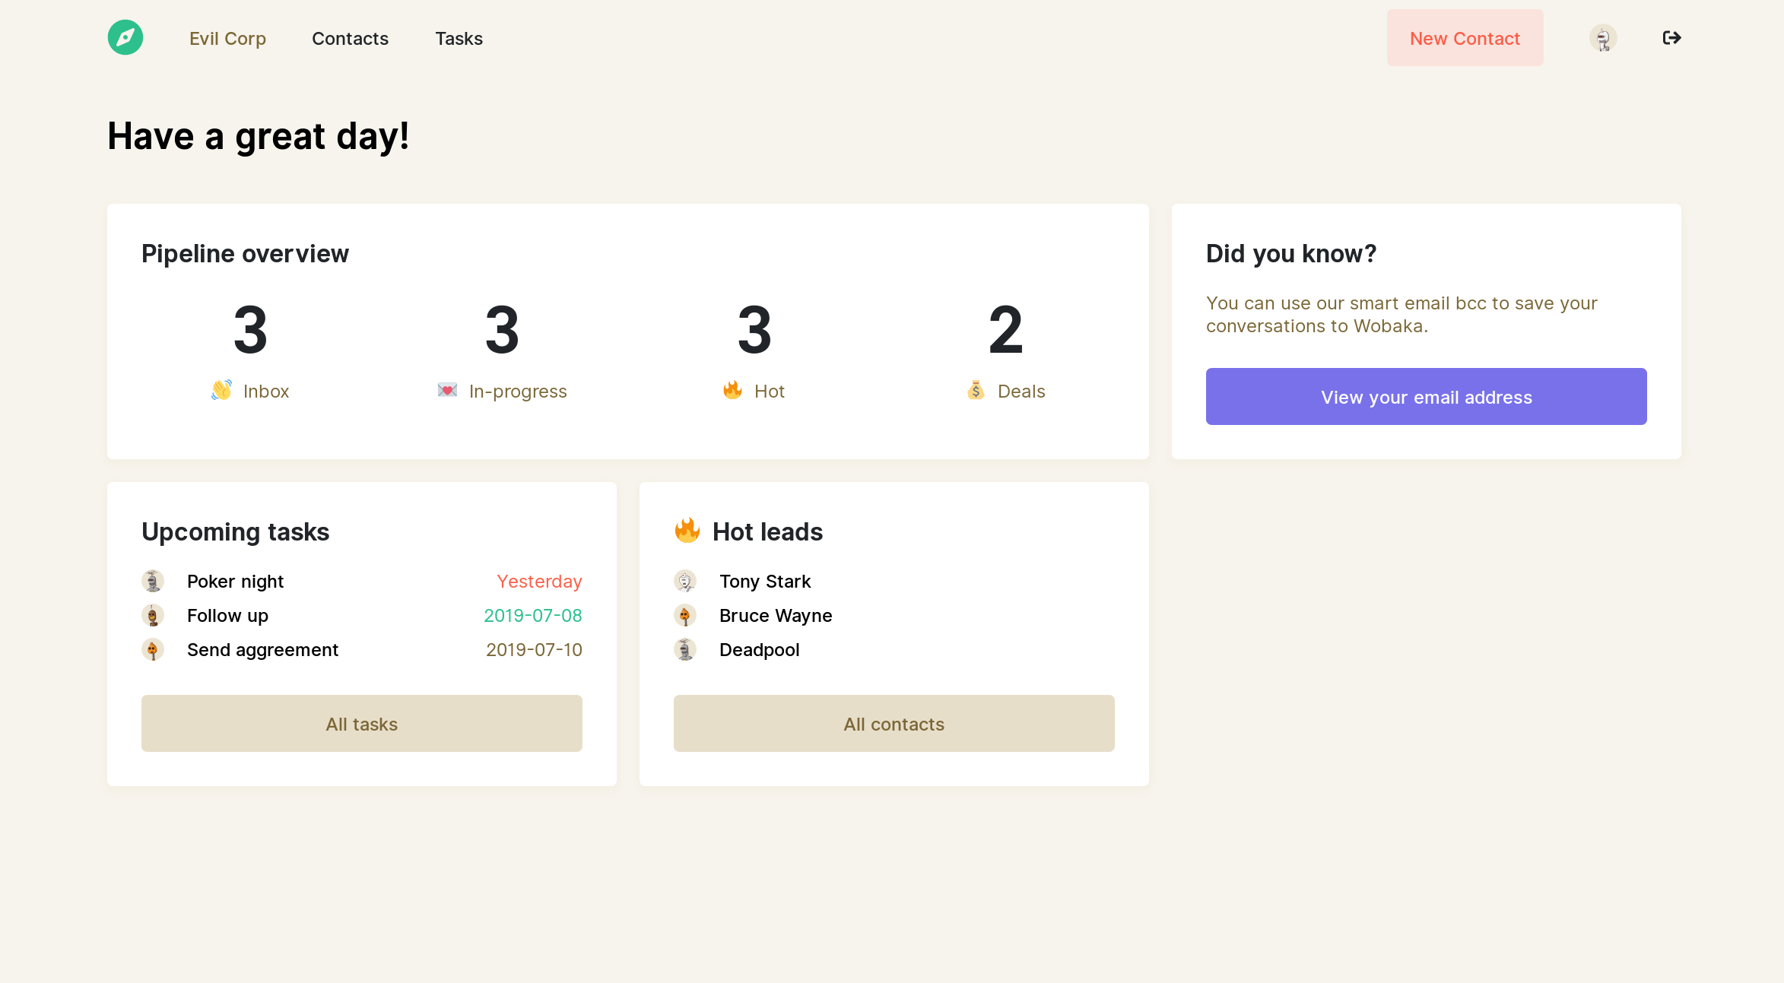Click View your email address button
The height and width of the screenshot is (983, 1784).
coord(1426,396)
